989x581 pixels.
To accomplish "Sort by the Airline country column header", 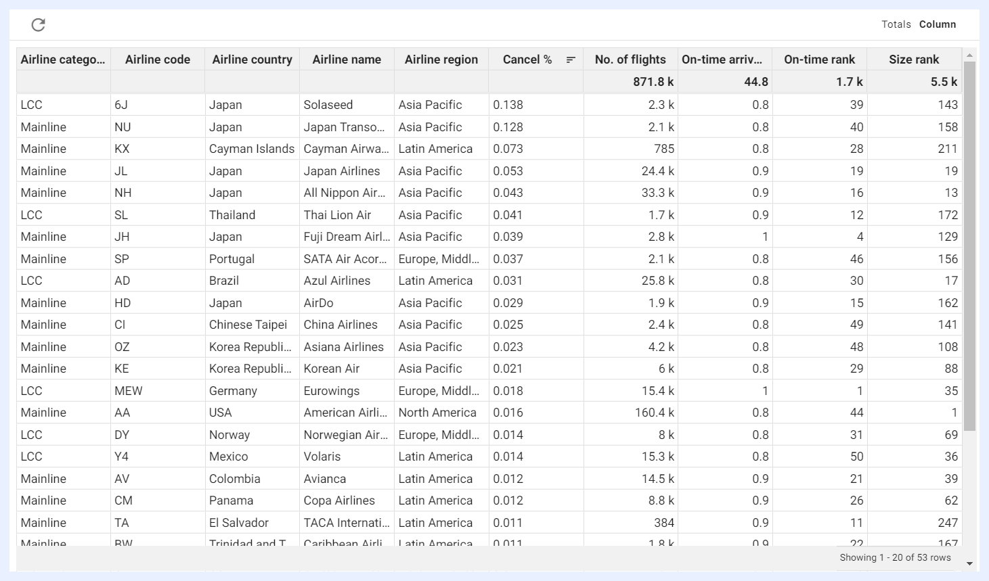I will coord(252,60).
